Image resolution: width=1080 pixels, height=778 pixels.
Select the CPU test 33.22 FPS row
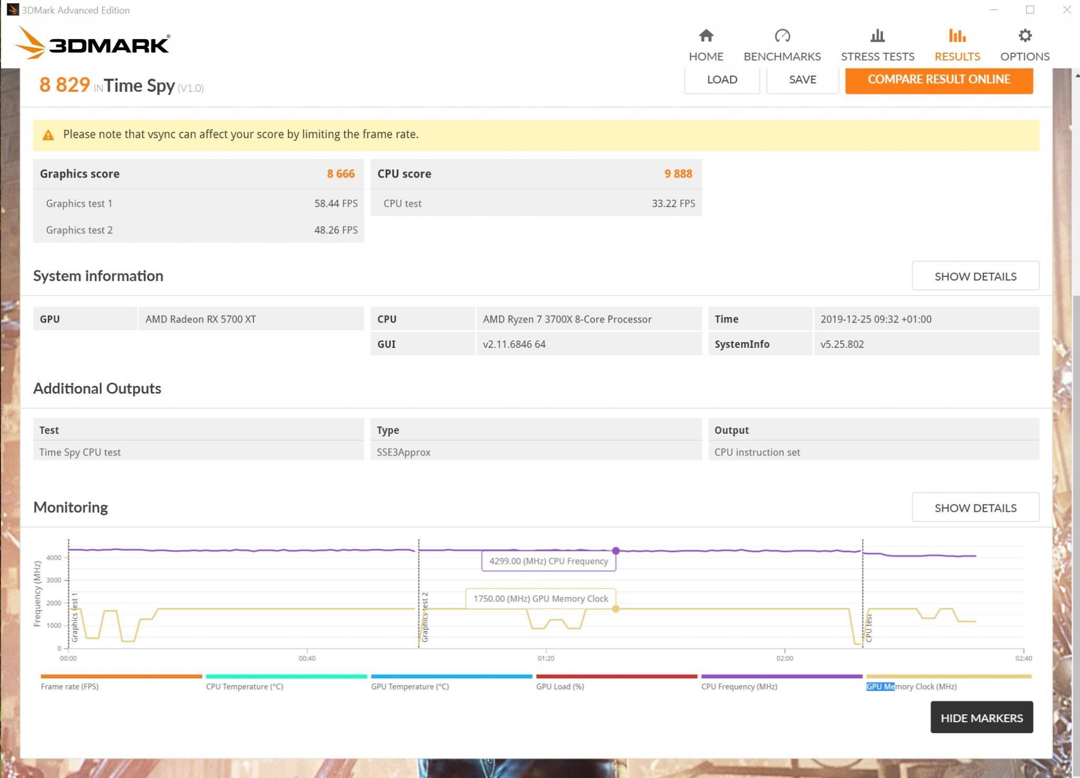pos(536,203)
